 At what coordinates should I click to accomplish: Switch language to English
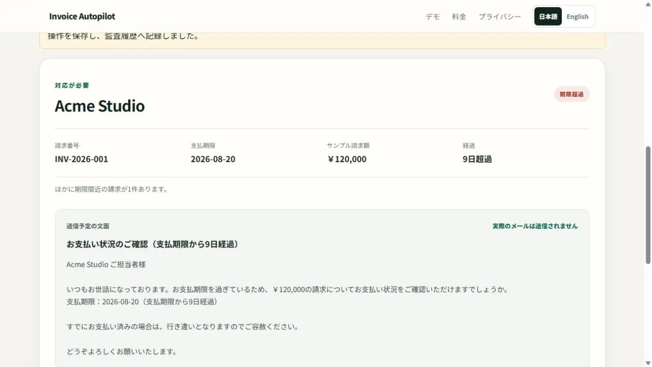coord(577,16)
